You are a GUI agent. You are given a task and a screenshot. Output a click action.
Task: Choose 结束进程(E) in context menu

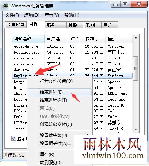coord(60,92)
